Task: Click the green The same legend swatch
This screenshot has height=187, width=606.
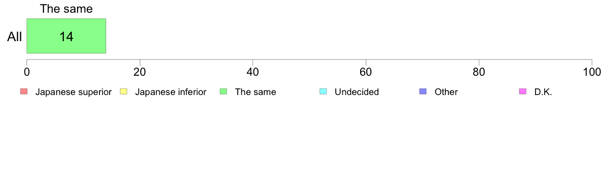Action: coord(223,91)
